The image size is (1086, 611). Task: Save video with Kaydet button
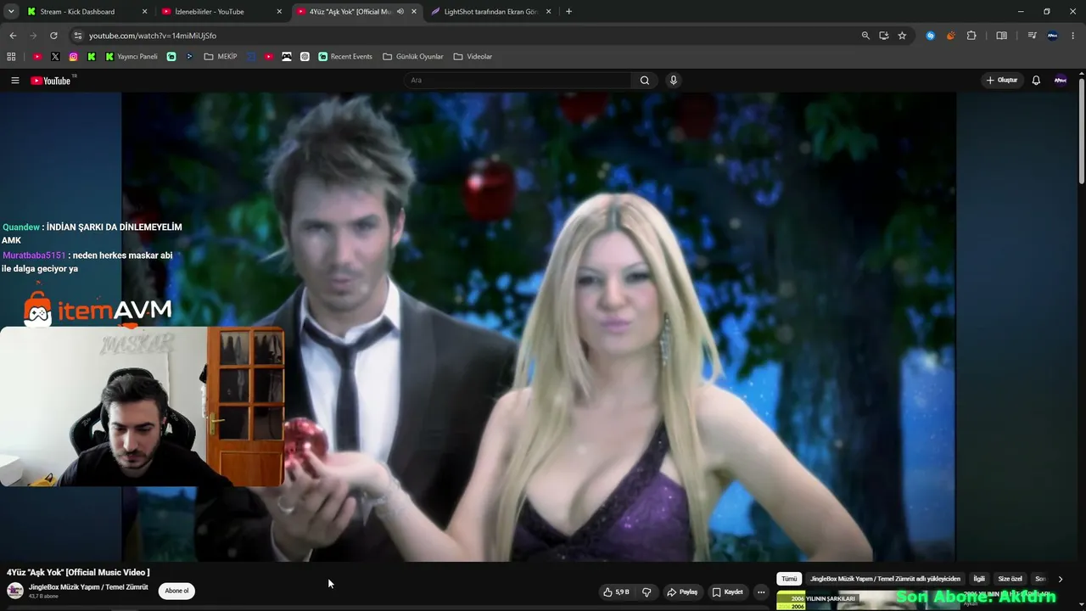(x=728, y=592)
